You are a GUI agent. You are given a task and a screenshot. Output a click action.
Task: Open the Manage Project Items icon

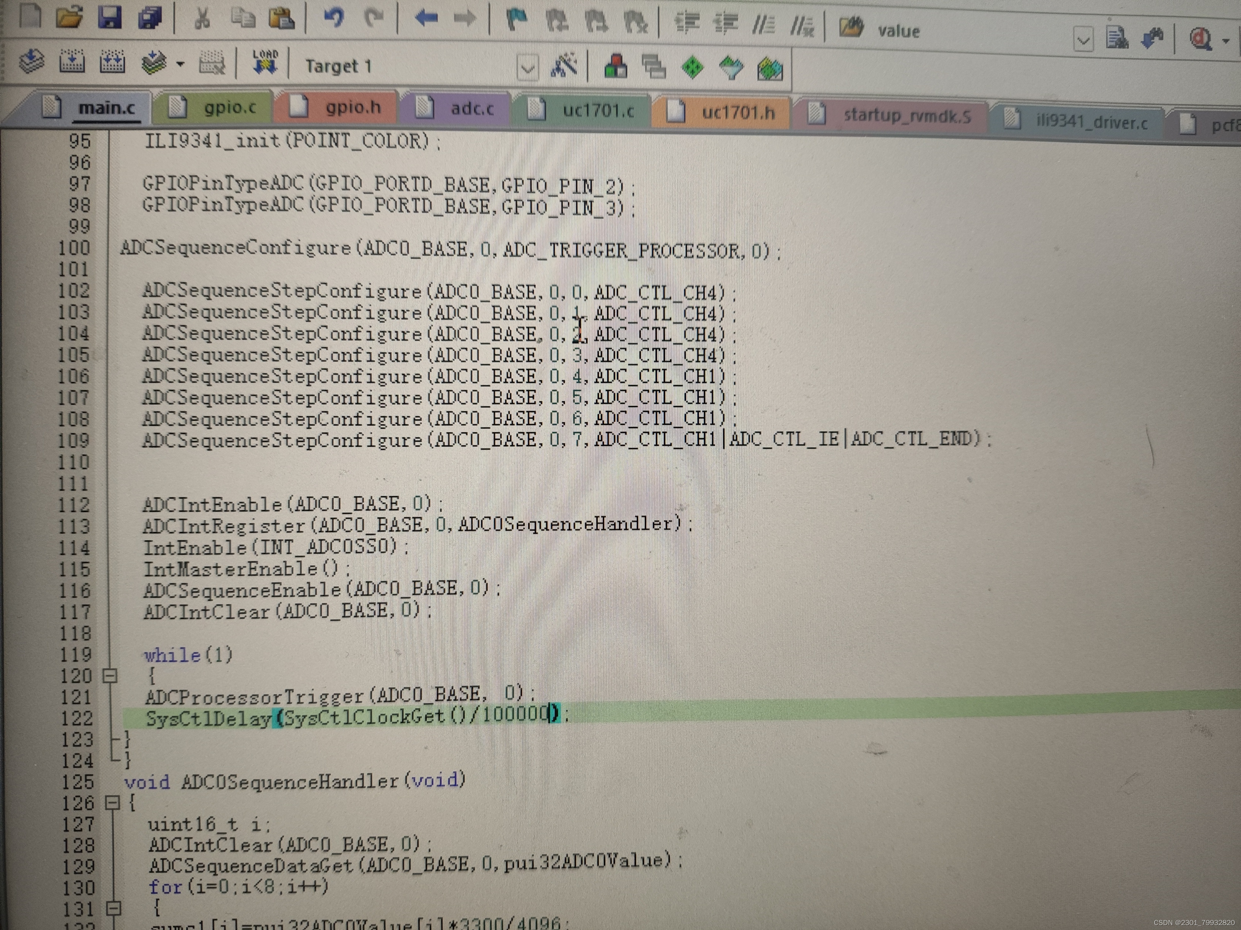[616, 67]
